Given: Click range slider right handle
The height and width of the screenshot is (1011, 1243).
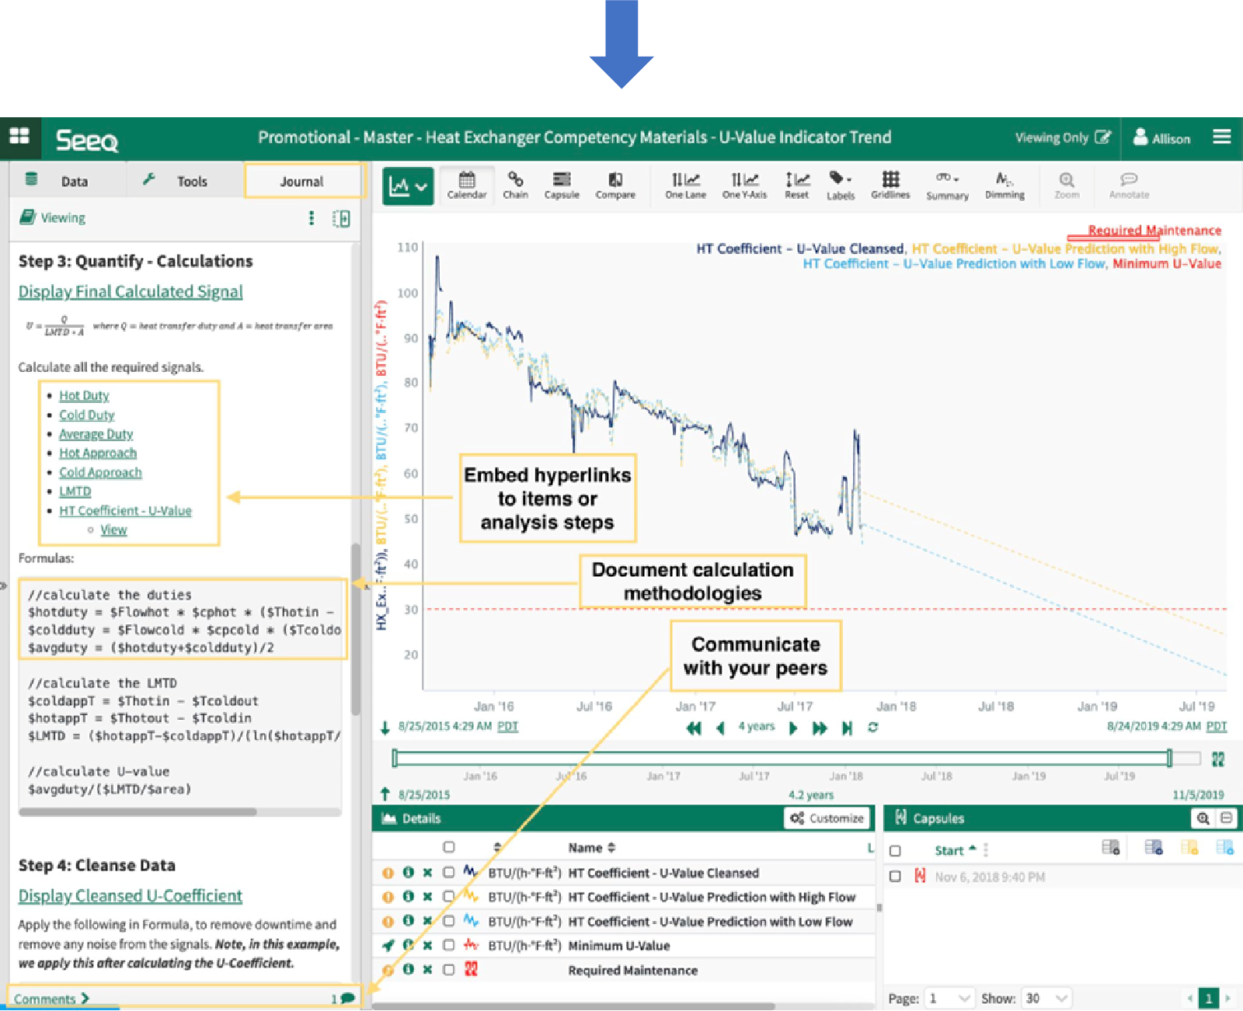Looking at the screenshot, I should coord(1169,758).
